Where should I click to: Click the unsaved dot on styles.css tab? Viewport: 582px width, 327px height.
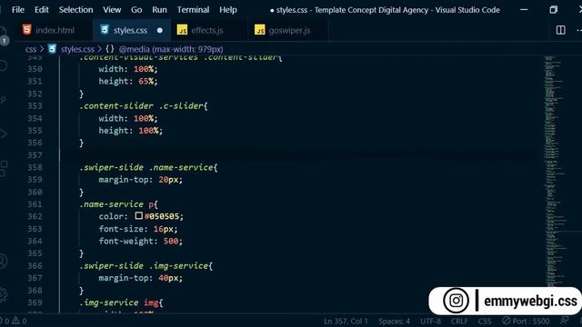click(x=160, y=30)
